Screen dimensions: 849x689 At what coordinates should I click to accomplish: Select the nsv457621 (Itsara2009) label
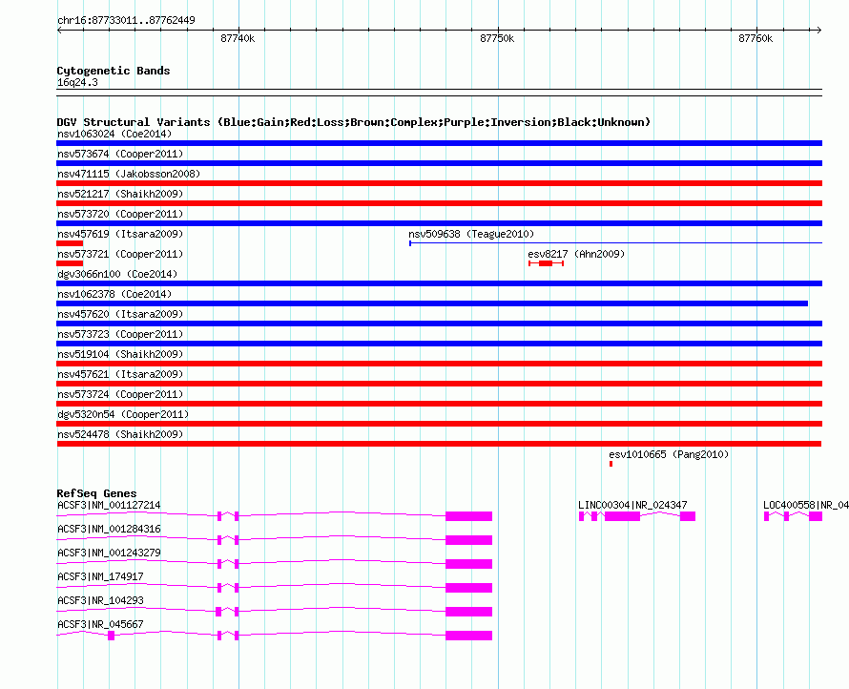(x=120, y=374)
